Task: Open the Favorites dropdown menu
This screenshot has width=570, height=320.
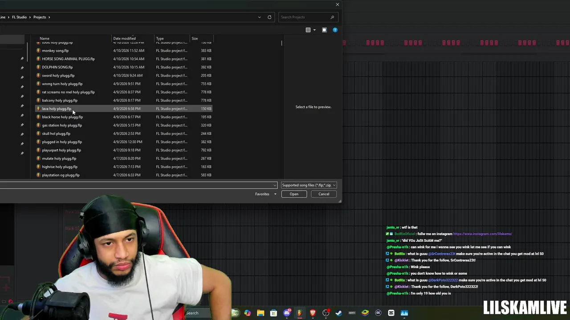Action: pyautogui.click(x=266, y=194)
